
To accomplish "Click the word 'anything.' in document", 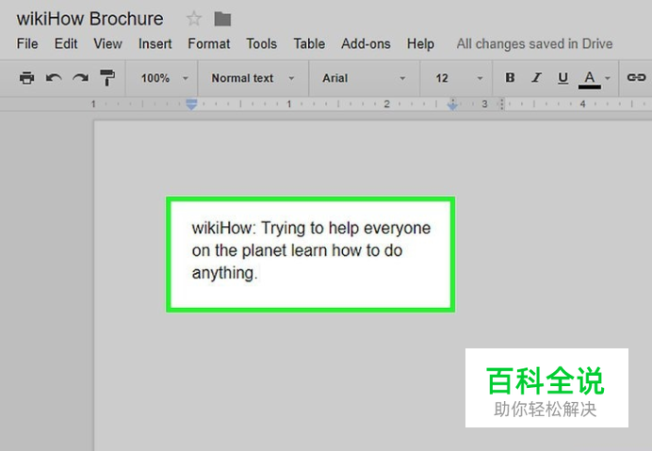I will tap(224, 273).
